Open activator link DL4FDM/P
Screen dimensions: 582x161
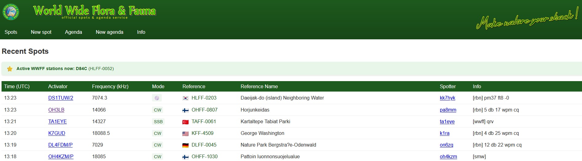click(x=60, y=145)
